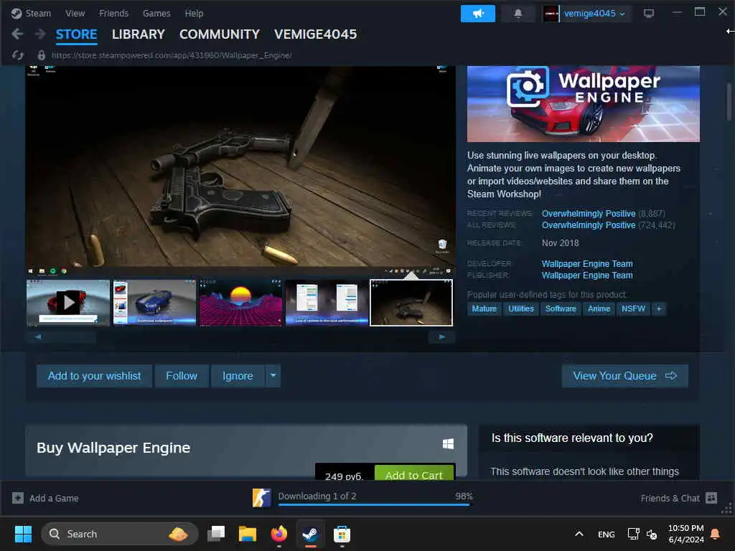Open the VEMIGE4045 profile tab
735x551 pixels.
pyautogui.click(x=316, y=34)
